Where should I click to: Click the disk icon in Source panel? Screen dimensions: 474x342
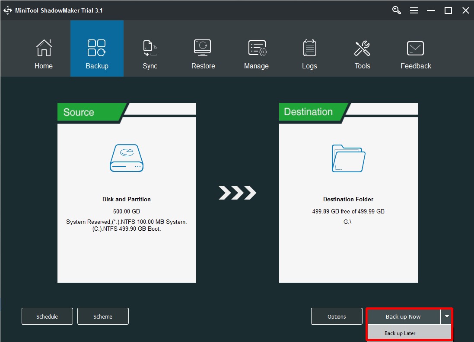pos(126,158)
